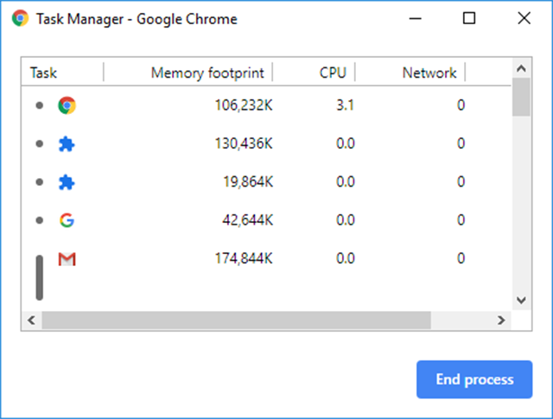This screenshot has height=419, width=553.
Task: Click the horizontal scrollbar thumb
Action: (x=236, y=321)
